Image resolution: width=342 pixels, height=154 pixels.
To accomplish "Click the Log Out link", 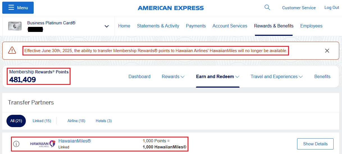I will coord(332,8).
